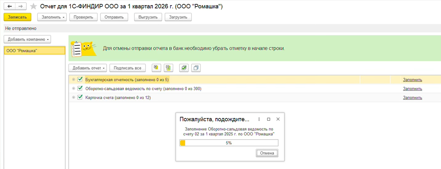Expand all report groups icon
The image size is (441, 169).
(x=156, y=68)
